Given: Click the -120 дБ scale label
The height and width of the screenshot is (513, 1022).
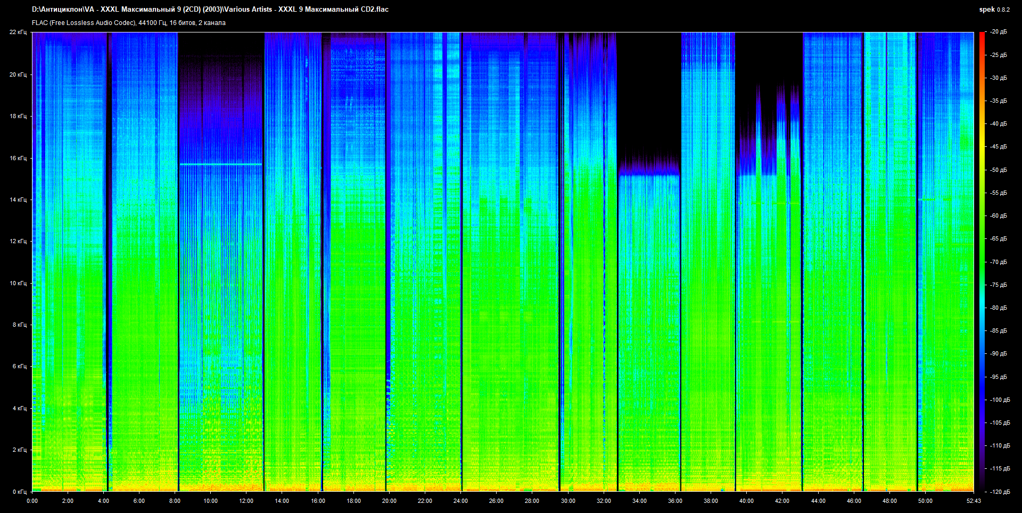Looking at the screenshot, I should (999, 492).
